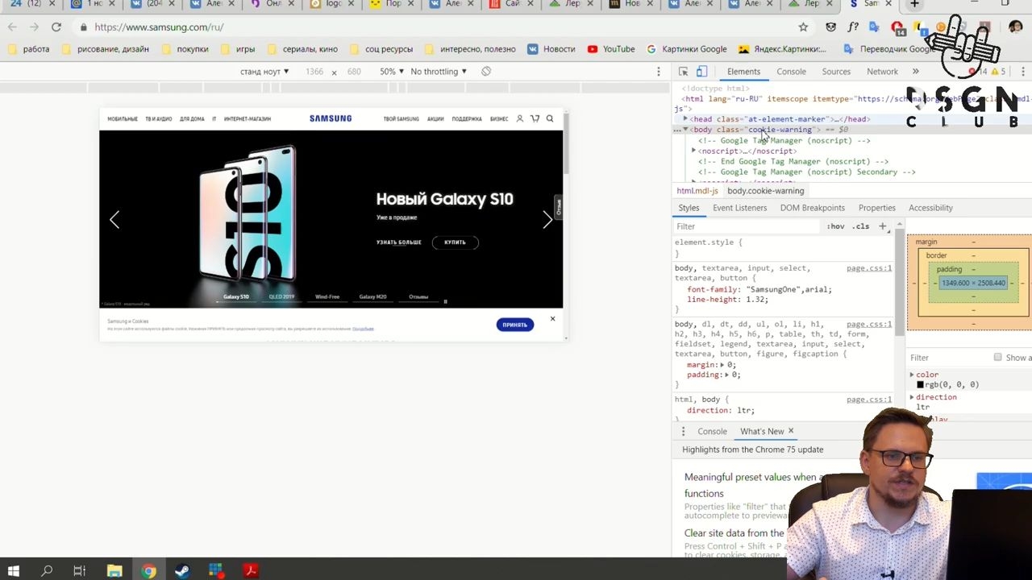Image resolution: width=1032 pixels, height=580 pixels.
Task: Toggle the :hov element state panel
Action: 835,226
